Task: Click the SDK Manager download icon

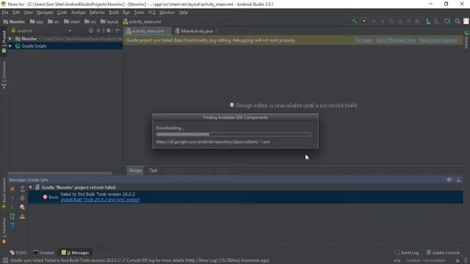Action: click(427, 21)
